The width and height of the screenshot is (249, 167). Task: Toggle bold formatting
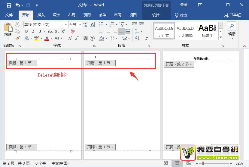click(x=26, y=31)
